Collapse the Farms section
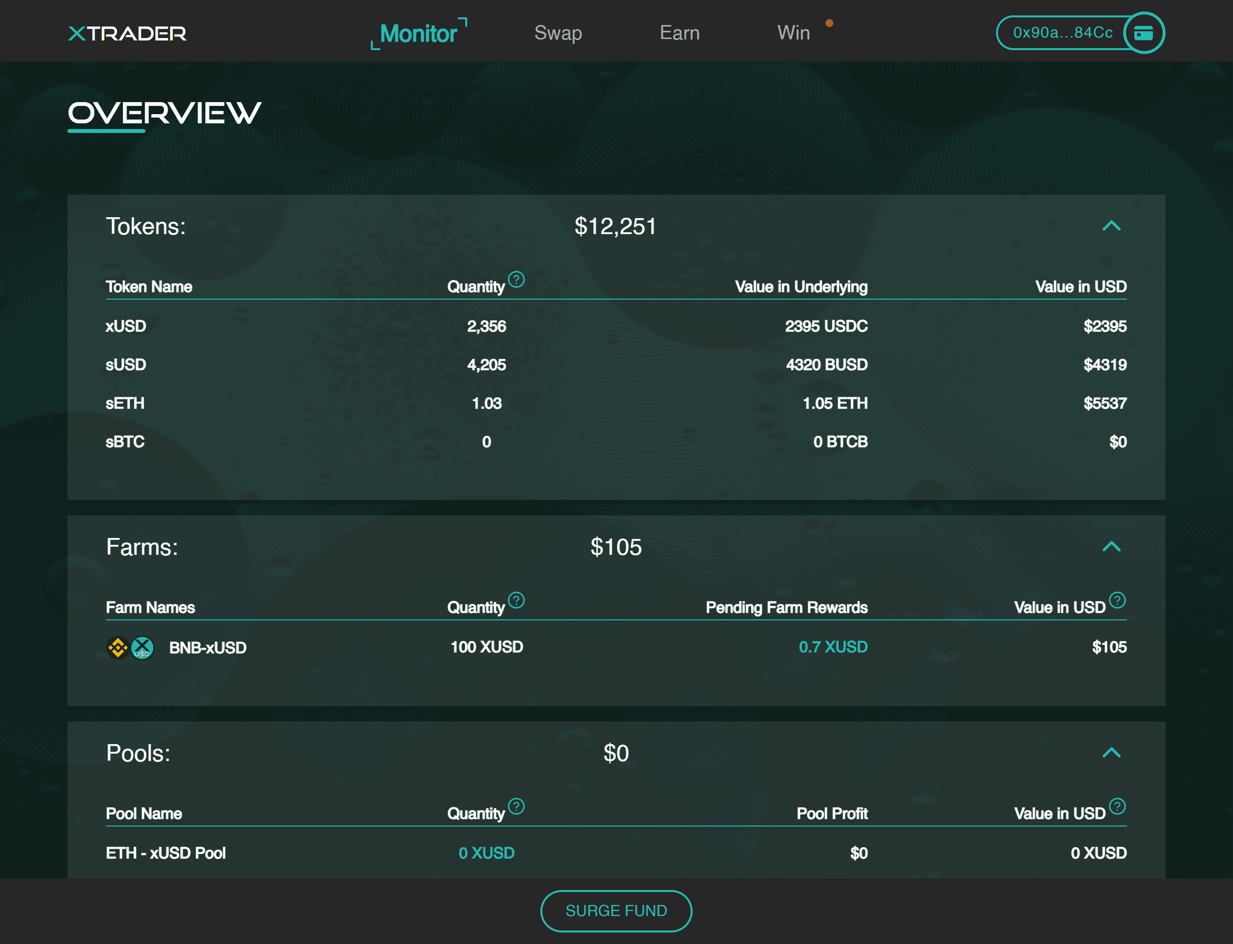This screenshot has height=944, width=1233. pyautogui.click(x=1111, y=547)
